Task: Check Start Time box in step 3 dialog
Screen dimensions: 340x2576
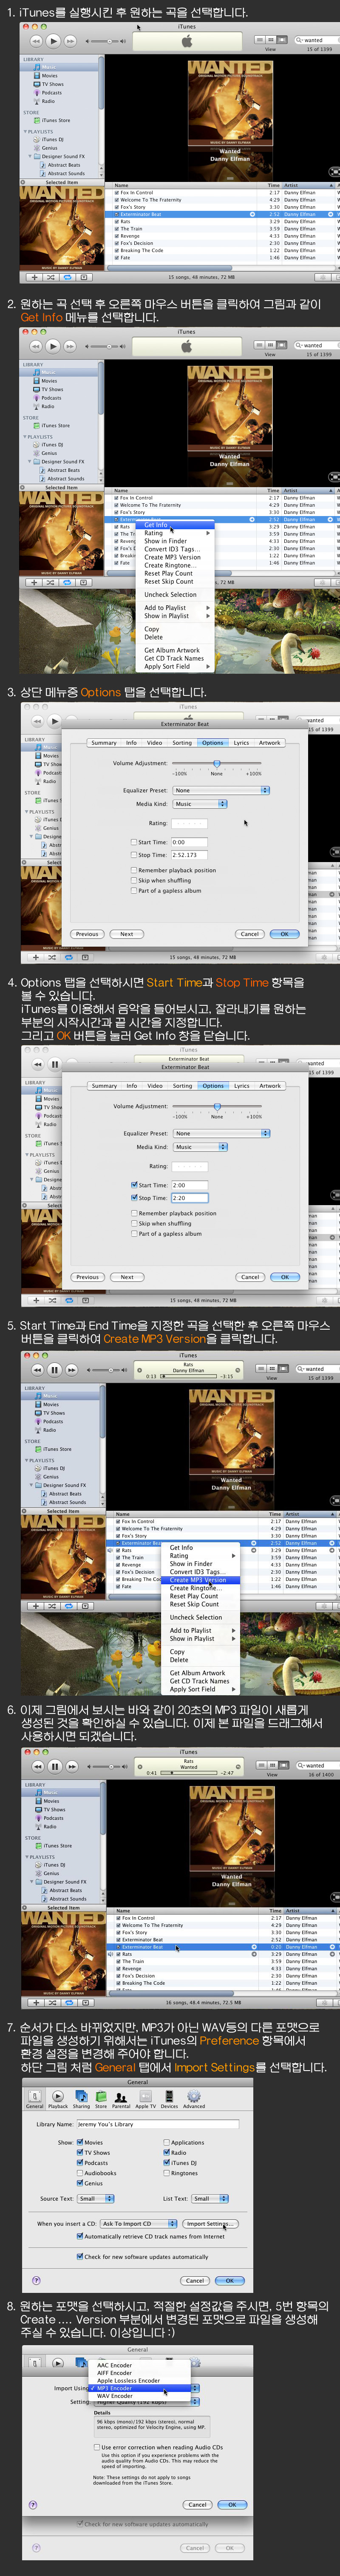Action: [134, 842]
